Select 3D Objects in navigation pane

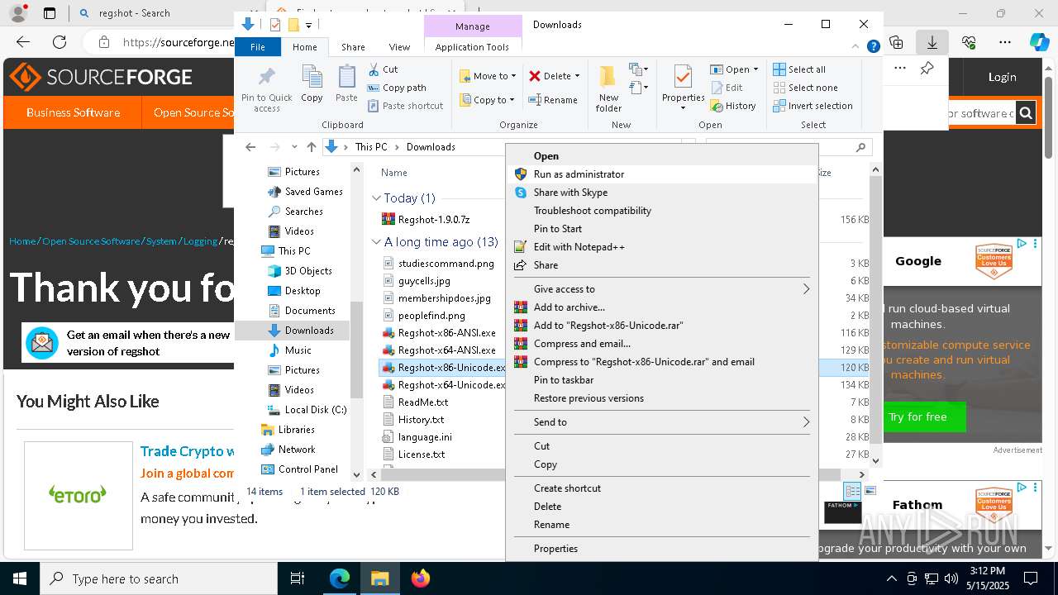pos(307,271)
